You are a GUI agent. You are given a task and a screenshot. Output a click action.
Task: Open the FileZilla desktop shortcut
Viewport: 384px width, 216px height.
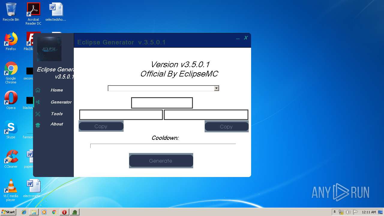29,41
